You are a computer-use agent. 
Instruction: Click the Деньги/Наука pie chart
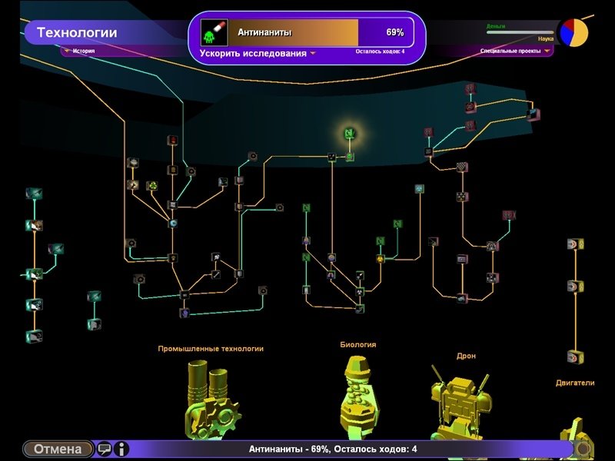pyautogui.click(x=573, y=33)
